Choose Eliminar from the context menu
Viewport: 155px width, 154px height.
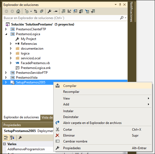[103, 135]
